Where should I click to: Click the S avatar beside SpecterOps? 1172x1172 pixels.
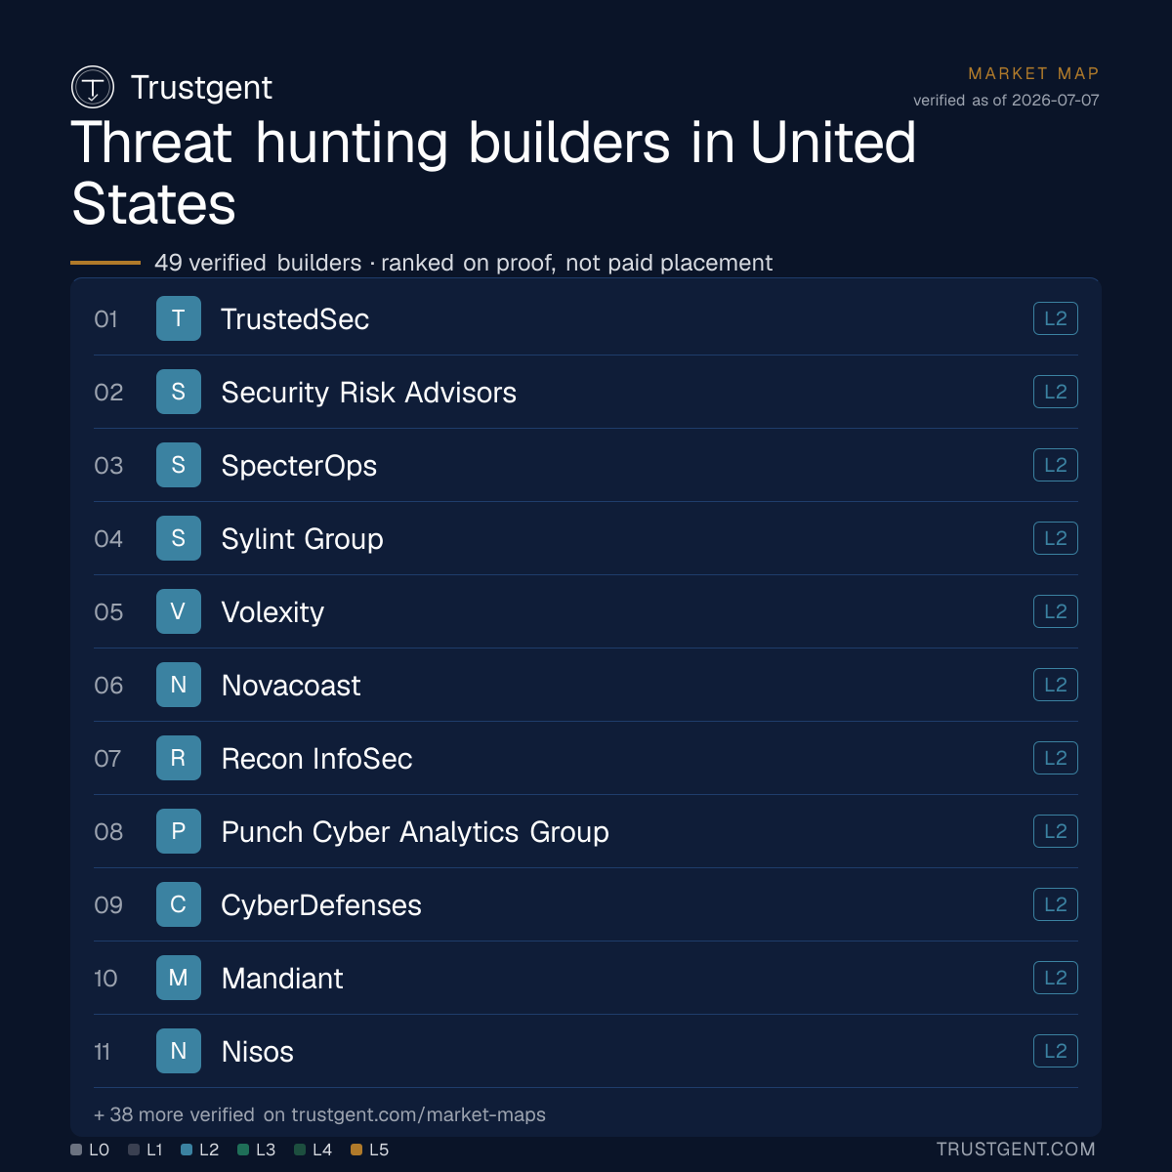pos(179,465)
